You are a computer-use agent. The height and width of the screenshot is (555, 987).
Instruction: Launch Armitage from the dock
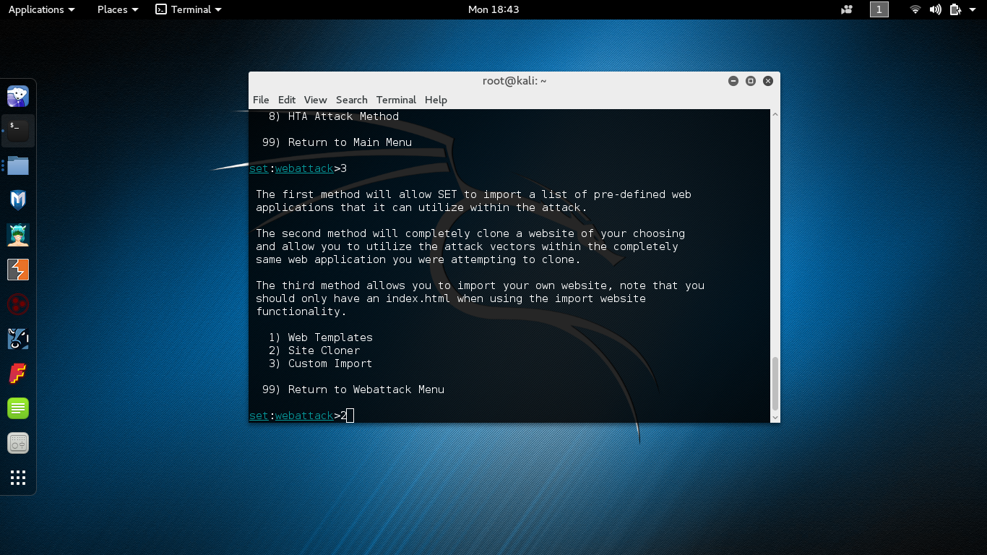tap(18, 235)
